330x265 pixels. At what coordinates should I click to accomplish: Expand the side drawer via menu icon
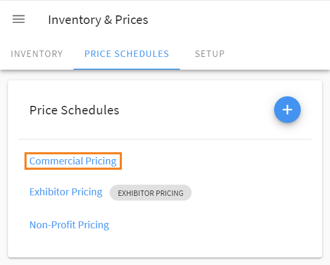point(19,19)
